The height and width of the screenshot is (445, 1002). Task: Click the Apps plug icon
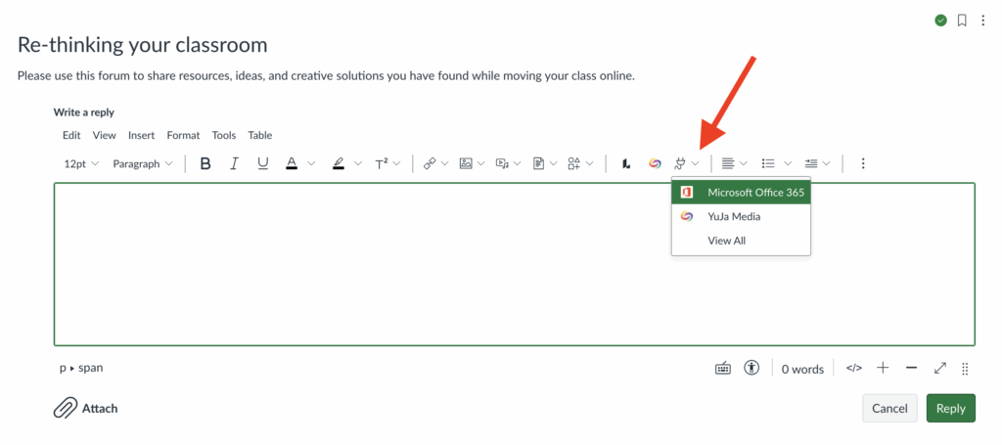point(681,164)
